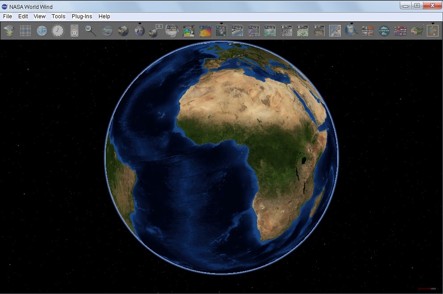This screenshot has width=443, height=294.
Task: Open the Edit menu
Action: (23, 16)
